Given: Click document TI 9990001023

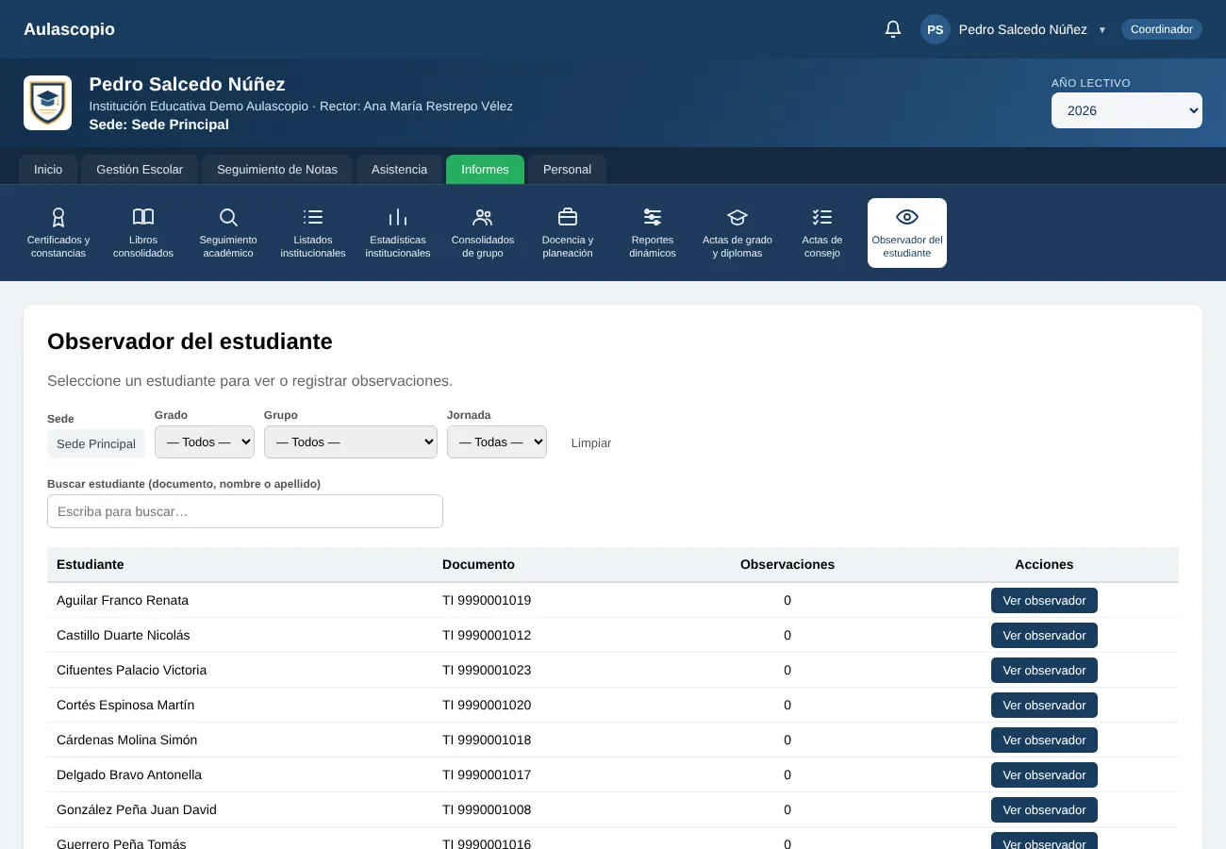Looking at the screenshot, I should [487, 670].
